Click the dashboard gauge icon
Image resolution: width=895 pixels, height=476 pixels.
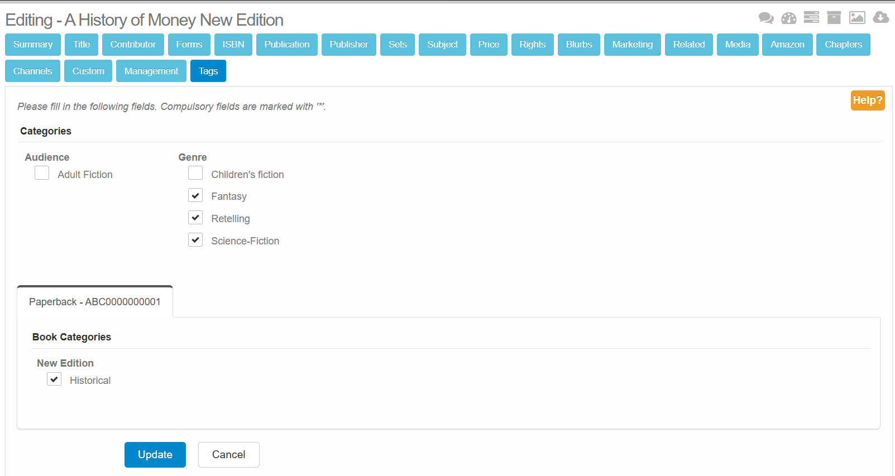click(788, 18)
